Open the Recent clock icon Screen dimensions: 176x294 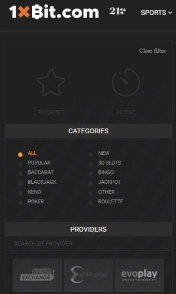click(x=126, y=82)
